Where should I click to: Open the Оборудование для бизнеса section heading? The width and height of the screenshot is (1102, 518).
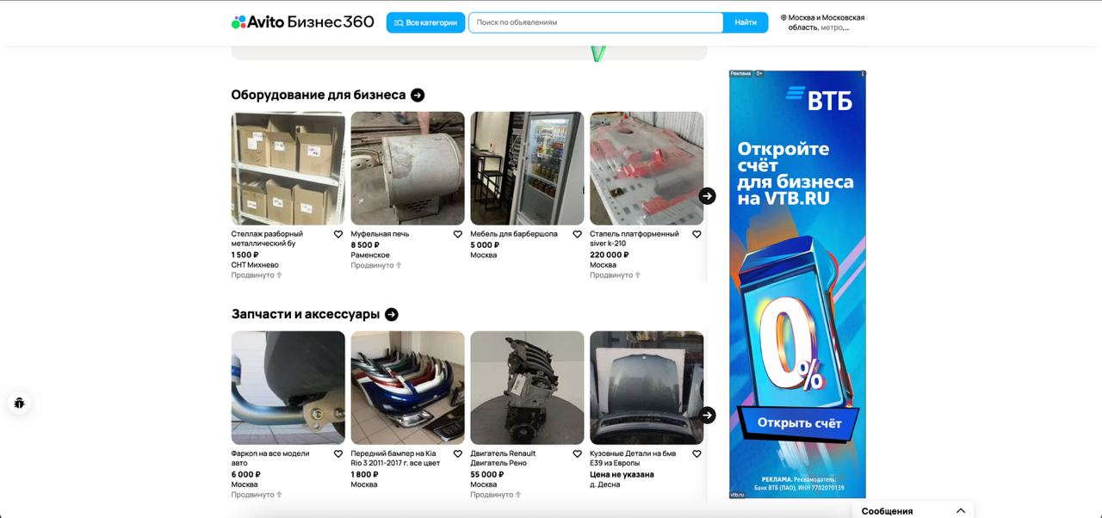point(319,96)
